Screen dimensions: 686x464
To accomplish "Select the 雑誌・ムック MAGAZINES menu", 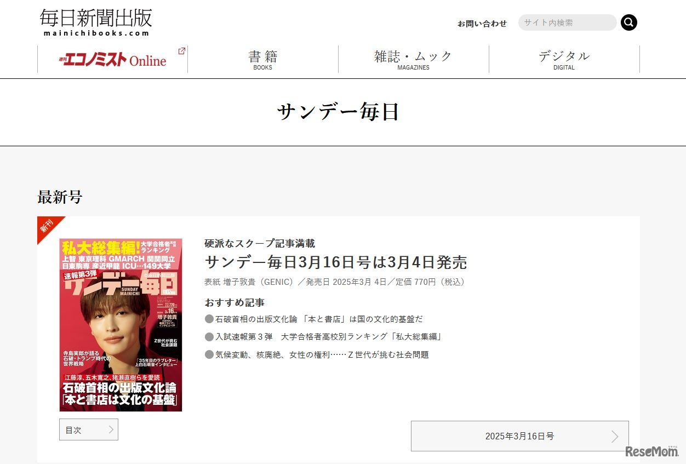I will click(x=414, y=59).
